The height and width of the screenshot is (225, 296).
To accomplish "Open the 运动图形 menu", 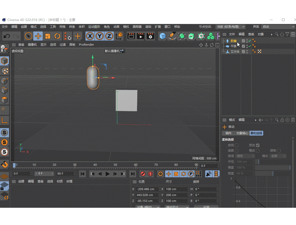I will pyautogui.click(x=94, y=27).
